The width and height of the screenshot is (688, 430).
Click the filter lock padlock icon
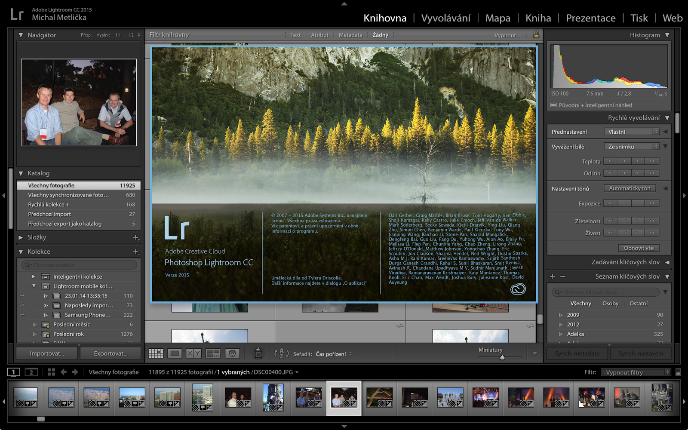pyautogui.click(x=536, y=34)
